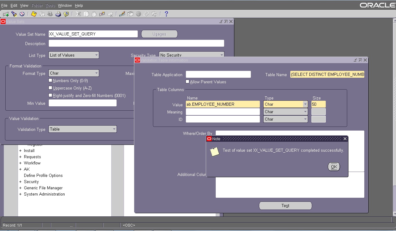Click OK on the Note dialog

(334, 167)
